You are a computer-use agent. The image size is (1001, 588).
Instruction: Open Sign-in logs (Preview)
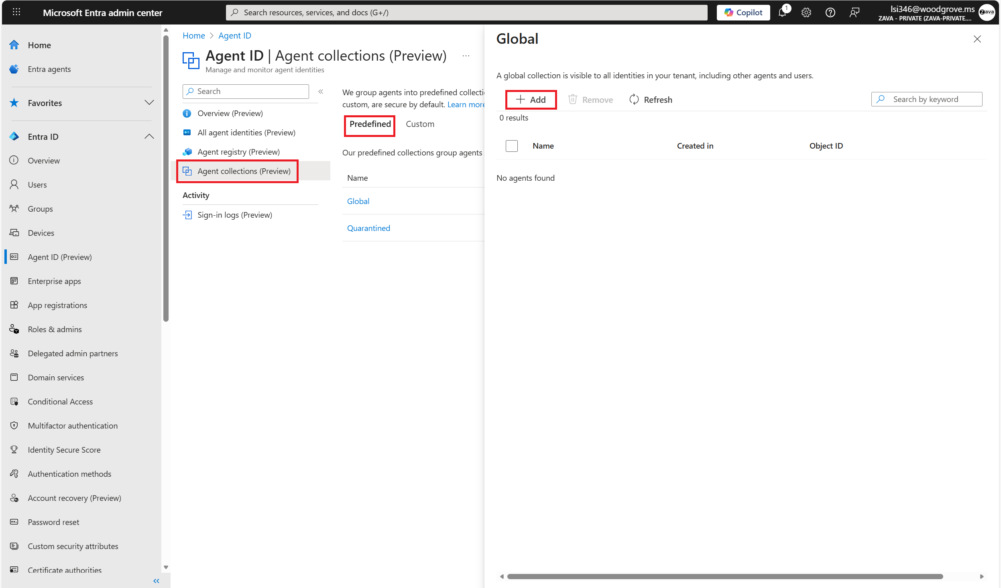coord(235,215)
